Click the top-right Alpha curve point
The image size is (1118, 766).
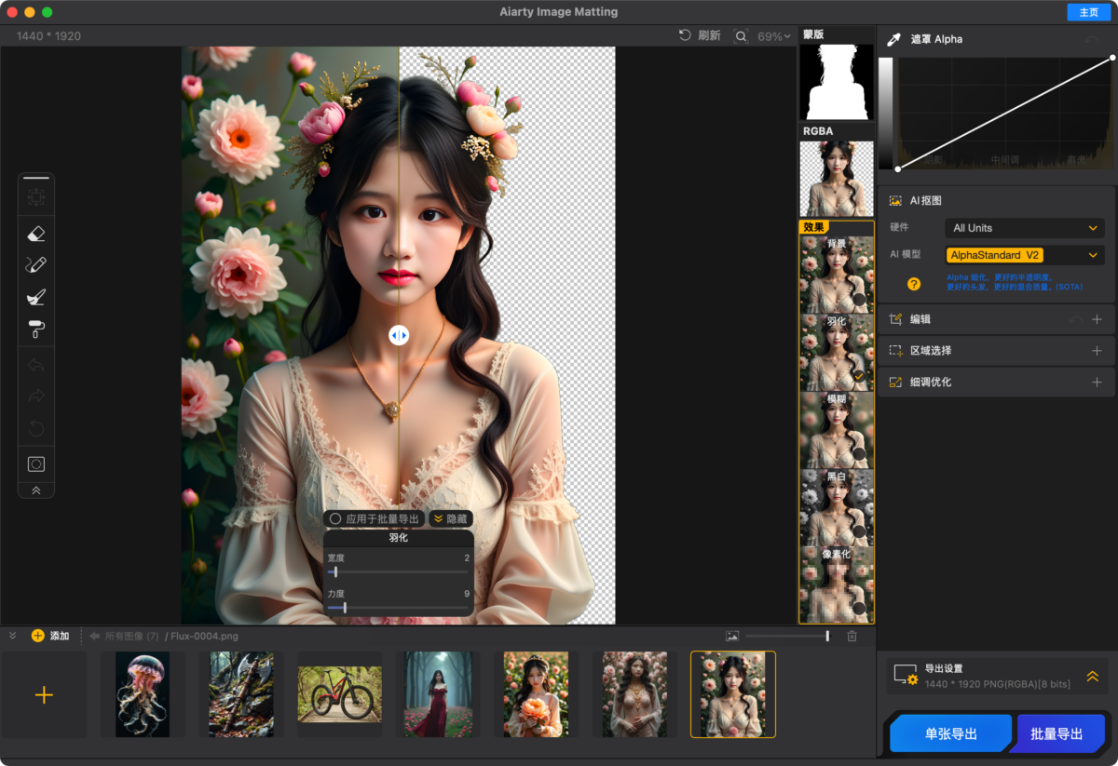point(1112,58)
